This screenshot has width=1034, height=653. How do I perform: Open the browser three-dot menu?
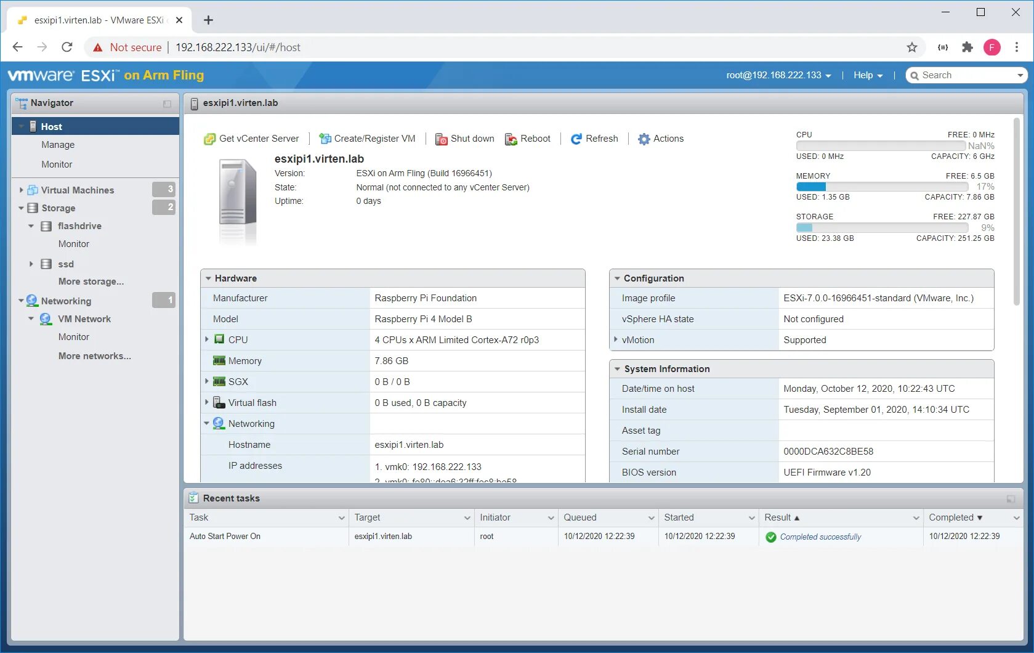pos(1017,47)
